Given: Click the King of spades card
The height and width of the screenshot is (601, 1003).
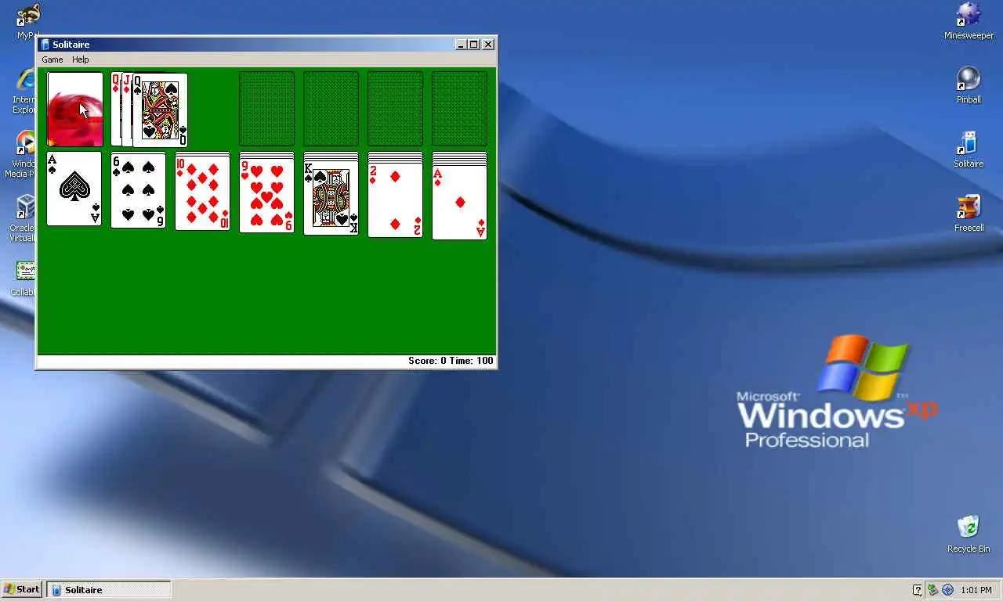Looking at the screenshot, I should click(331, 196).
